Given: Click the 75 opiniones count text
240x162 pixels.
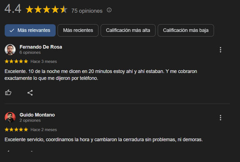Looking at the screenshot, I should coord(87,11).
